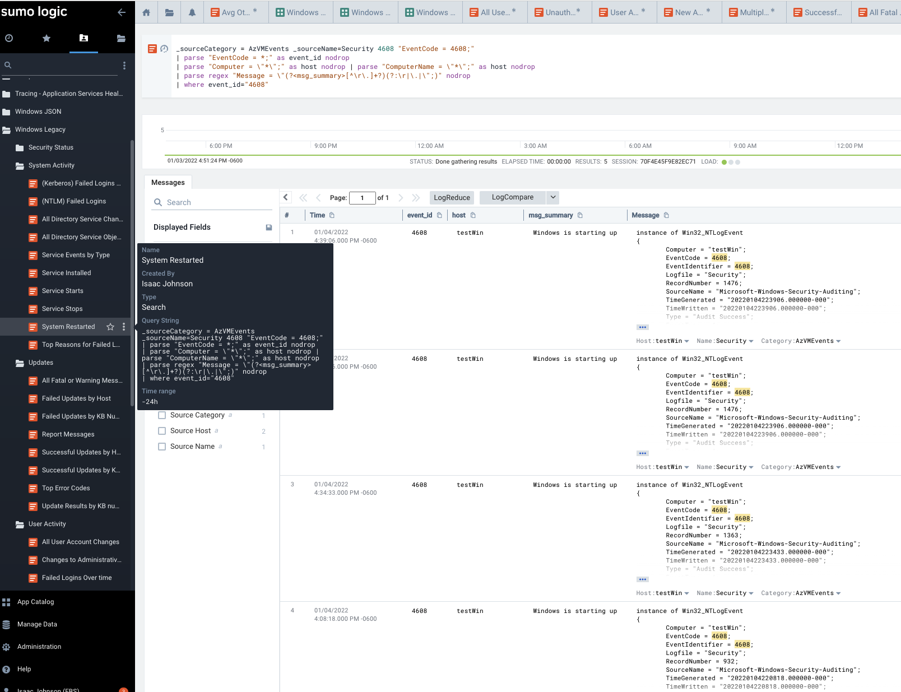This screenshot has width=901, height=692.
Task: Open the Favorites star tab
Action: point(47,38)
